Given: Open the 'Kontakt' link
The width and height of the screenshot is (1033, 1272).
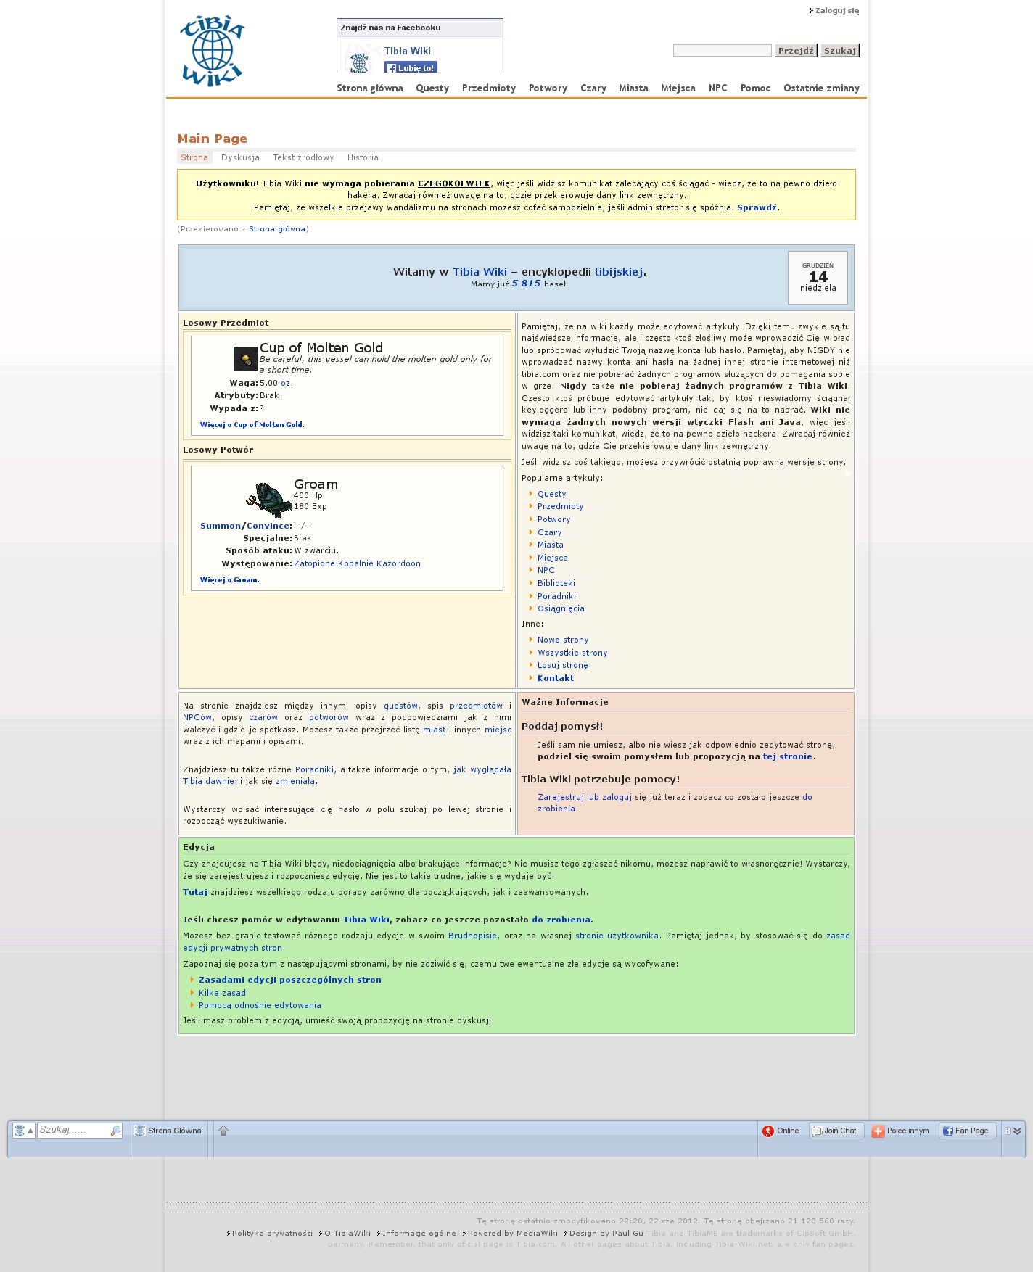Looking at the screenshot, I should [x=556, y=678].
